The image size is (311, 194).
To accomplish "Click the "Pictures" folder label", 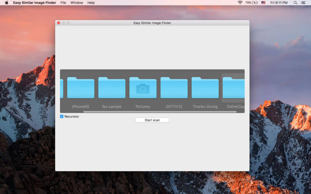I will coord(143,106).
